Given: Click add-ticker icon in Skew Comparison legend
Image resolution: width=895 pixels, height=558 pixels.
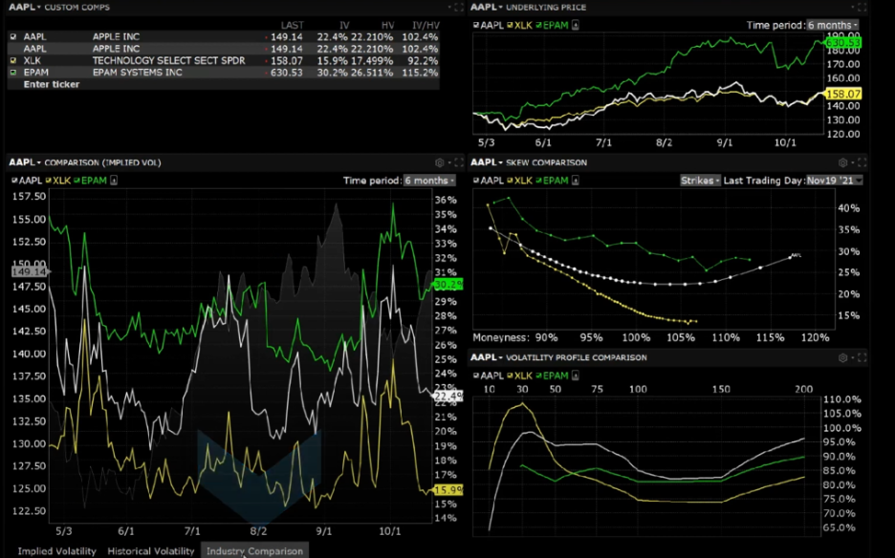Looking at the screenshot, I should [576, 181].
